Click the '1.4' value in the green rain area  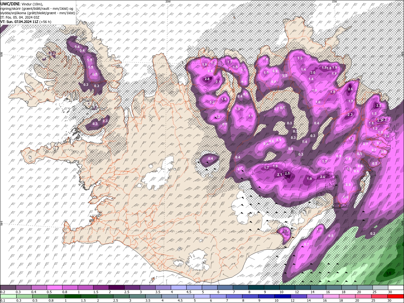389,273
